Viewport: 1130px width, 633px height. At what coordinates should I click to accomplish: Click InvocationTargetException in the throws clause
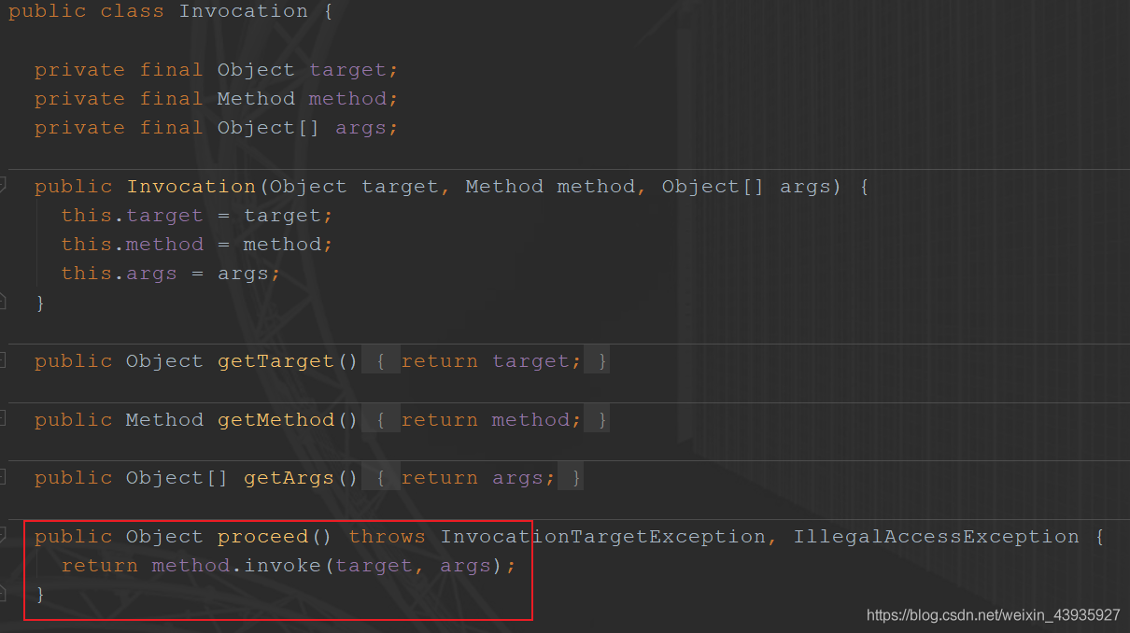(603, 537)
